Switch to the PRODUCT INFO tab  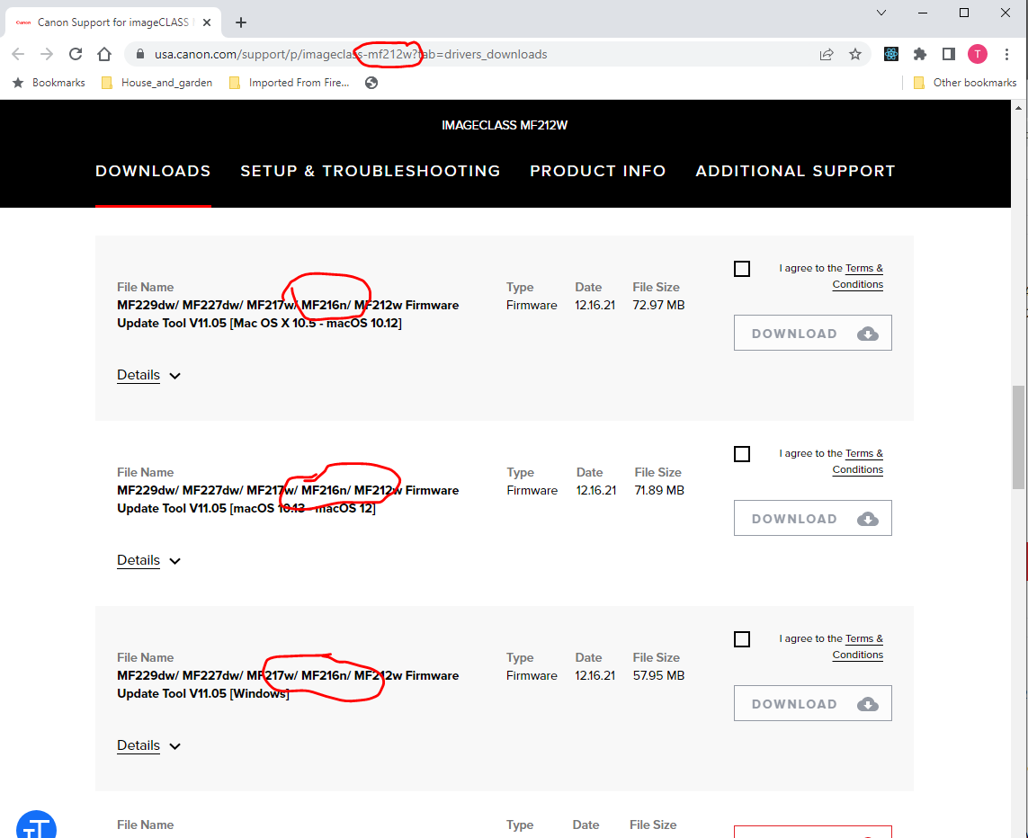(597, 171)
